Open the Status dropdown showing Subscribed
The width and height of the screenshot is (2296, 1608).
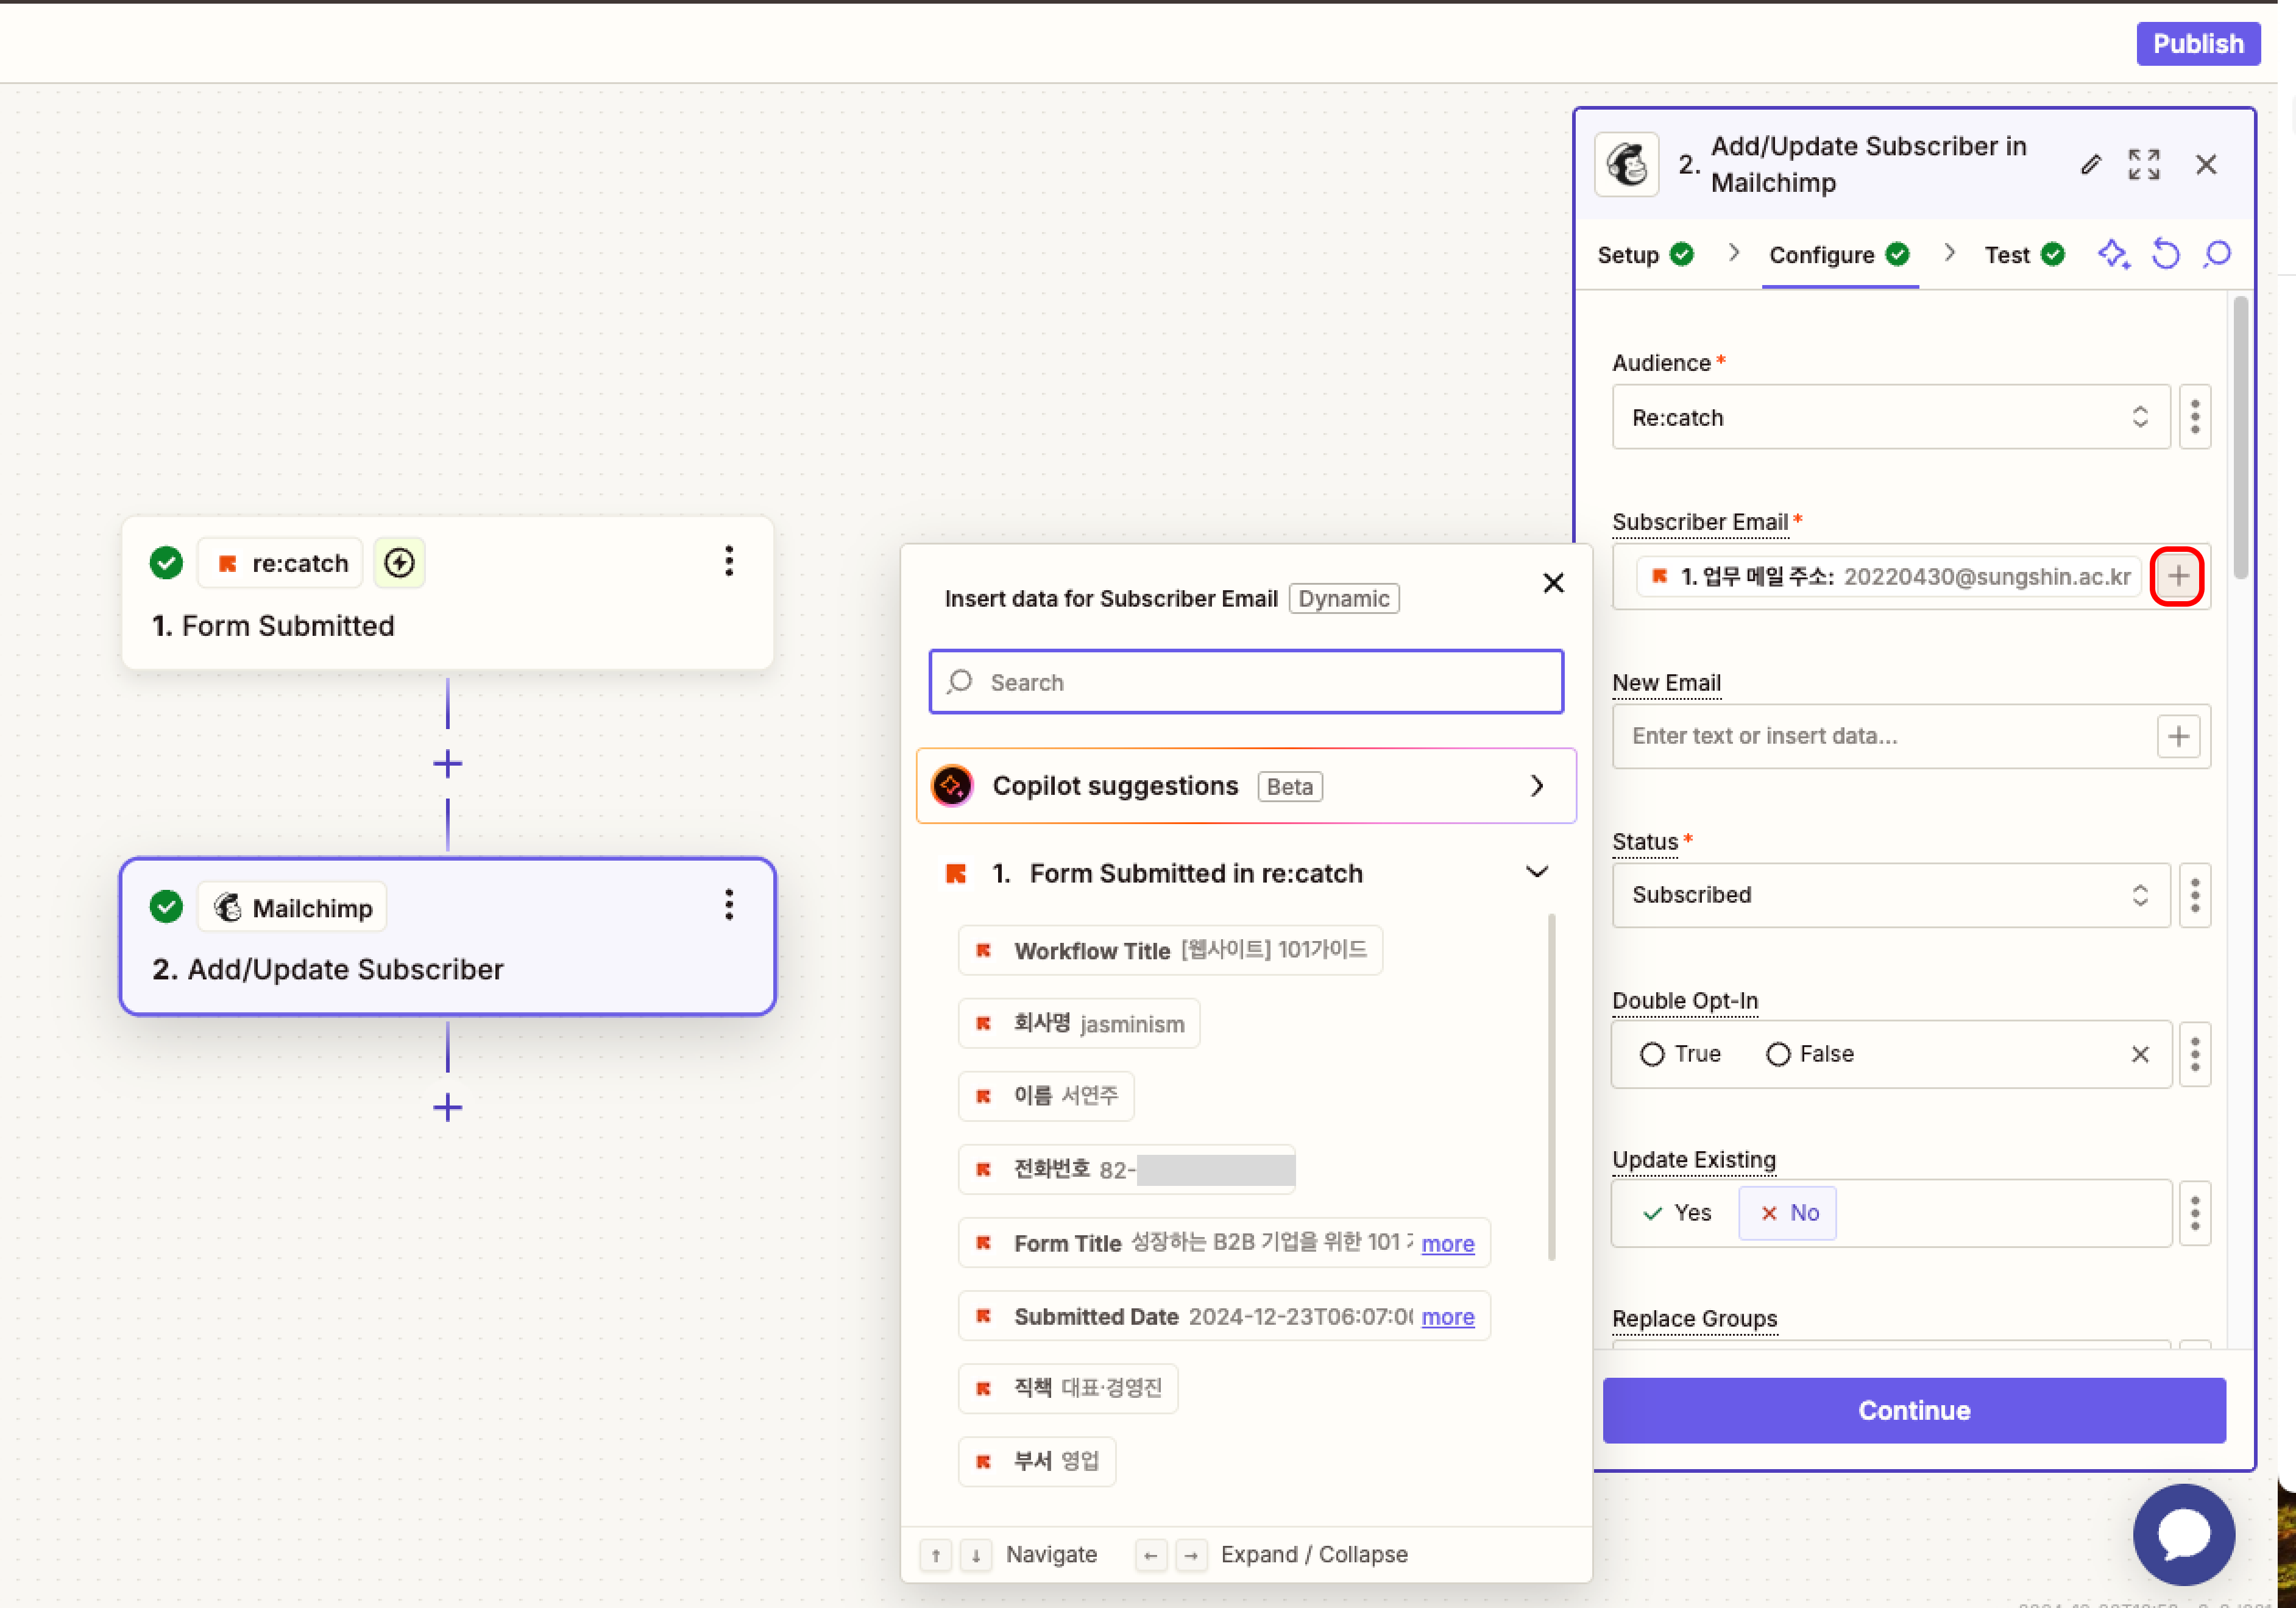[1890, 894]
